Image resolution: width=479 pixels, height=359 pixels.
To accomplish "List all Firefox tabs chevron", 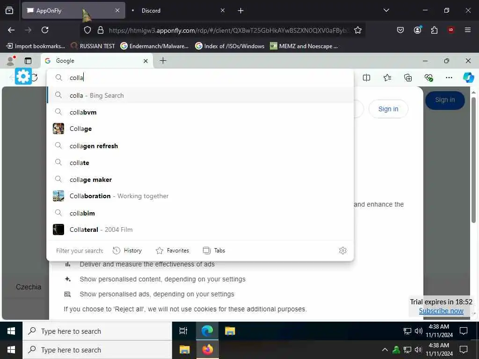I will tap(386, 10).
